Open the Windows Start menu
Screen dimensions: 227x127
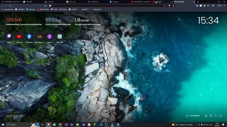[3, 125]
